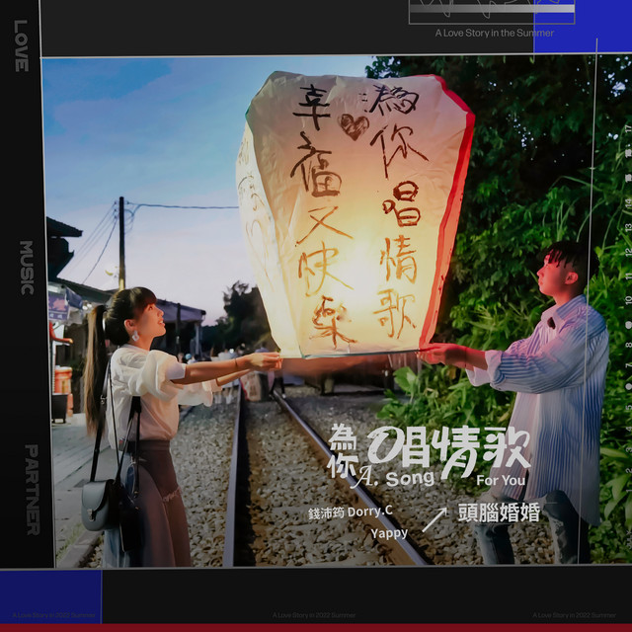This screenshot has height=632, width=632.
Task: Click the artist name "Yappy"
Action: (389, 533)
